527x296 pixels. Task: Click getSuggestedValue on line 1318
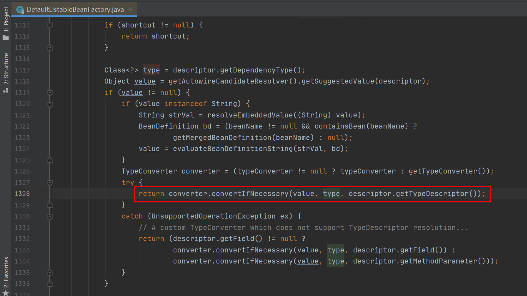click(x=338, y=81)
